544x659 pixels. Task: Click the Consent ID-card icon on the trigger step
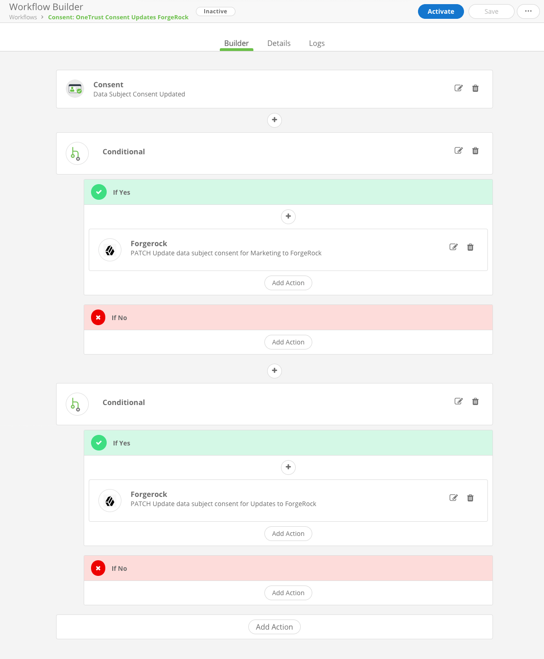pos(74,89)
